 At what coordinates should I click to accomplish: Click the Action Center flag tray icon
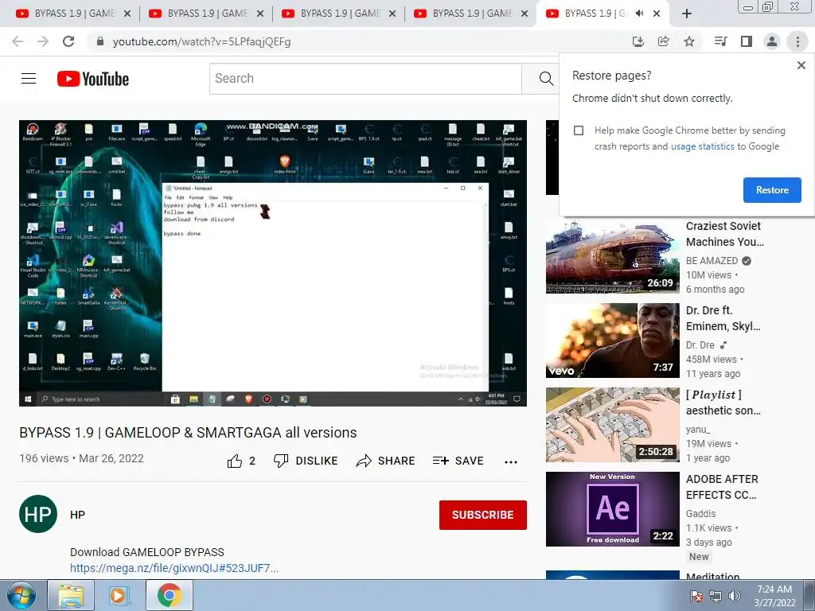pos(696,596)
